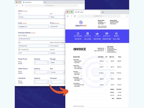The height and width of the screenshot is (108, 144).
Task: Click the First name input field
Action: pyautogui.click(x=33, y=17)
